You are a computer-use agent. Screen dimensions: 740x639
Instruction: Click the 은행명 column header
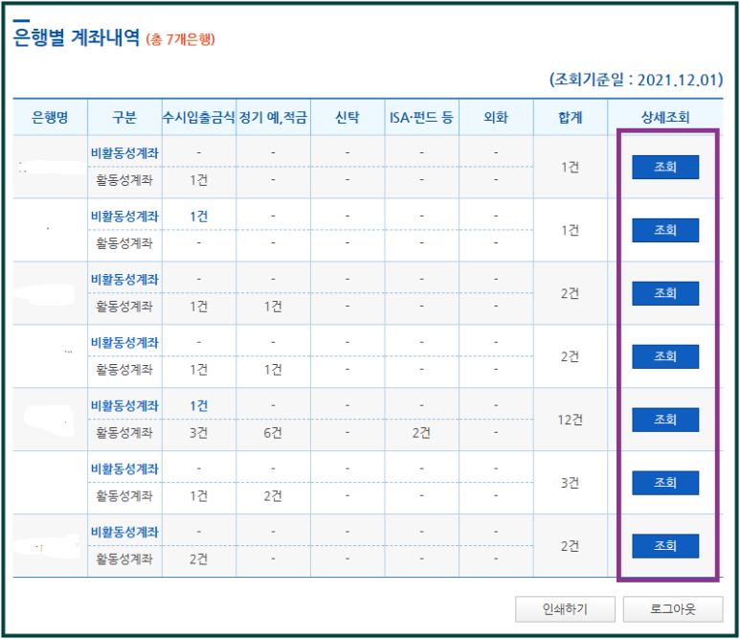coord(50,117)
